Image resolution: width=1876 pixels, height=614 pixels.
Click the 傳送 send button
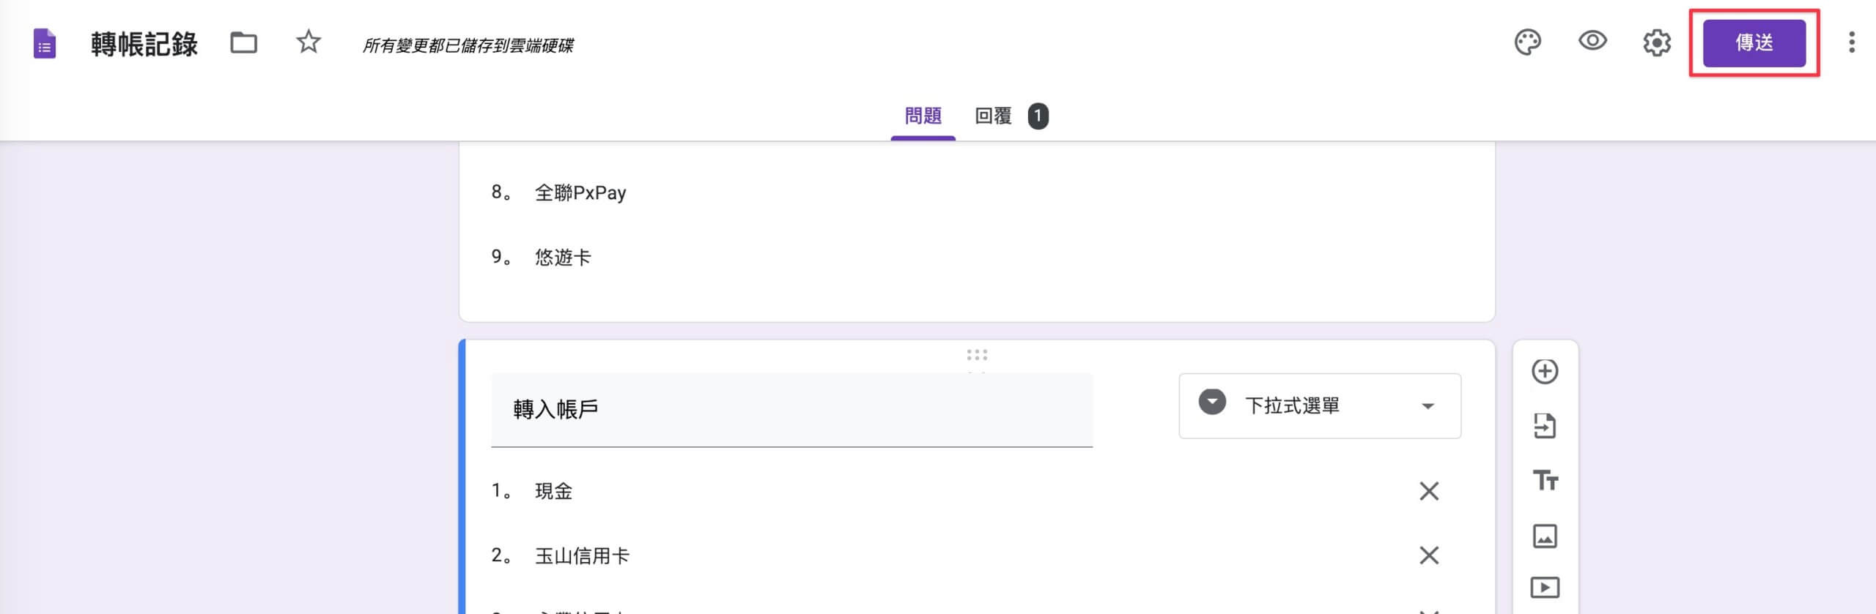click(1754, 43)
